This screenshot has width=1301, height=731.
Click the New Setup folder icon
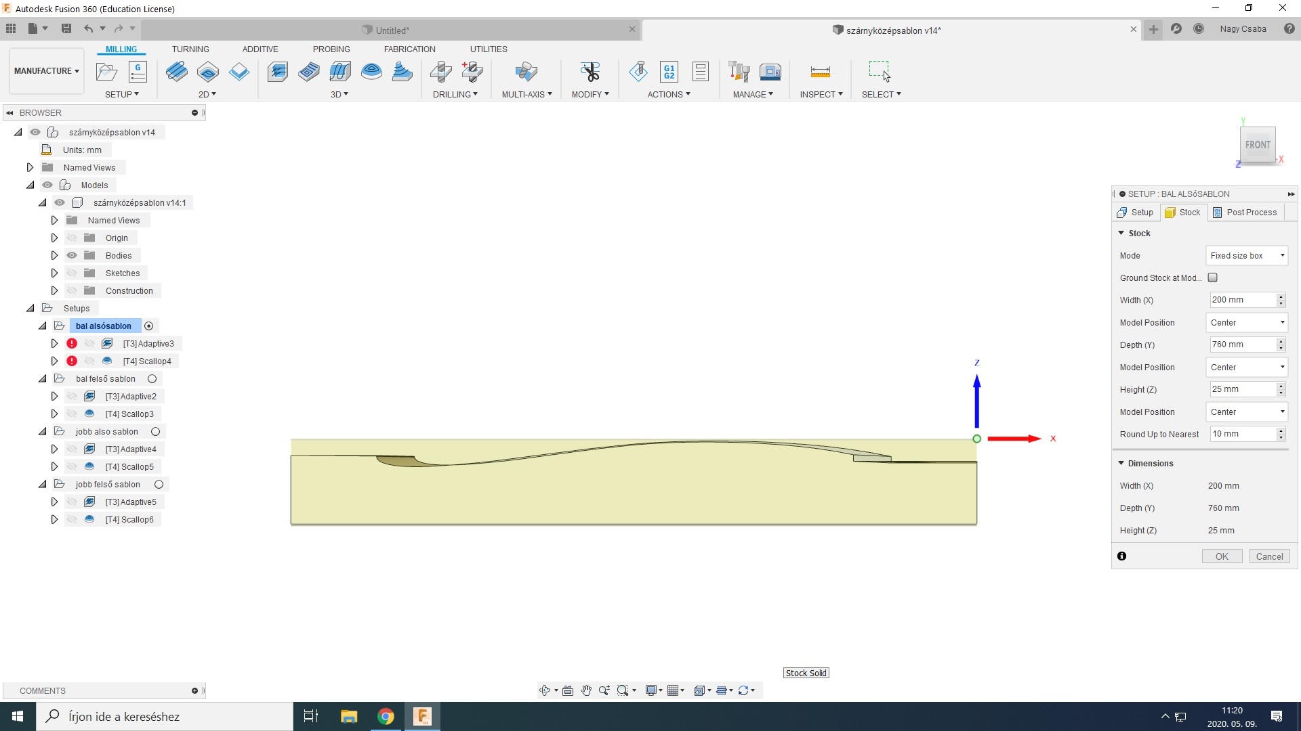click(106, 71)
